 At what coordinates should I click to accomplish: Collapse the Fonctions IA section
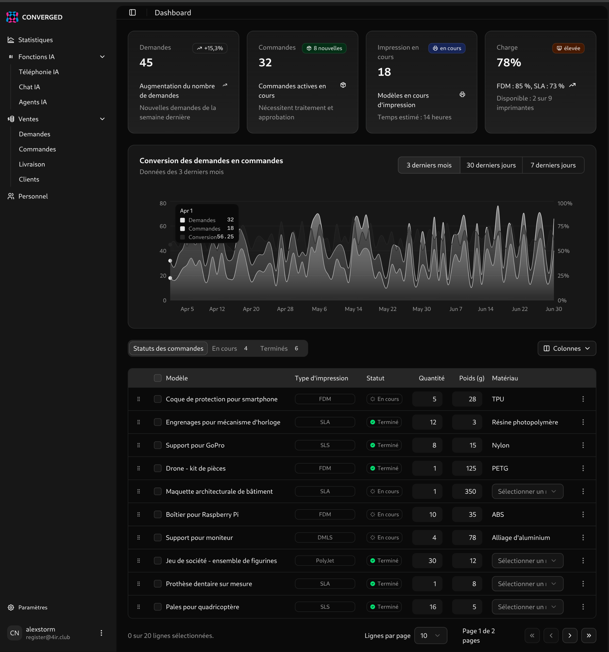coord(102,57)
